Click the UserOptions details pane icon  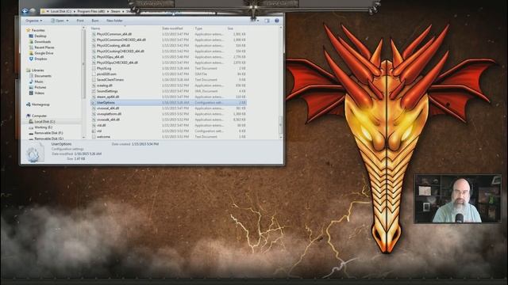point(35,153)
